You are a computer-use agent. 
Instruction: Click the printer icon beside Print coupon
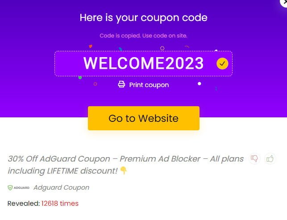tap(121, 84)
